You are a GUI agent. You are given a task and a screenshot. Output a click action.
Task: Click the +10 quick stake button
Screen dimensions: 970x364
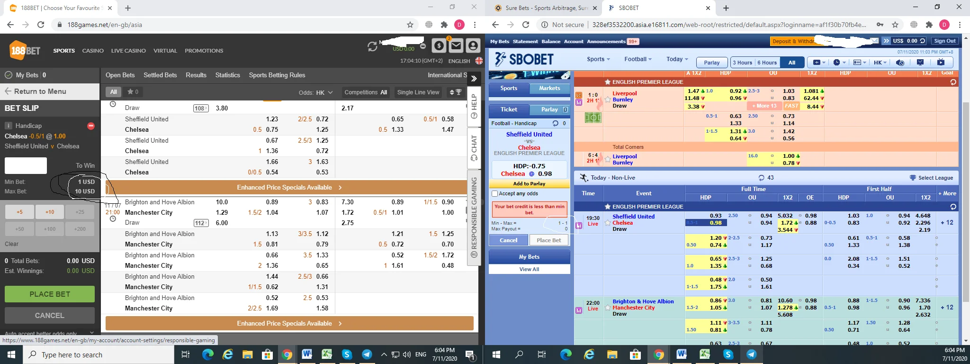(x=50, y=212)
